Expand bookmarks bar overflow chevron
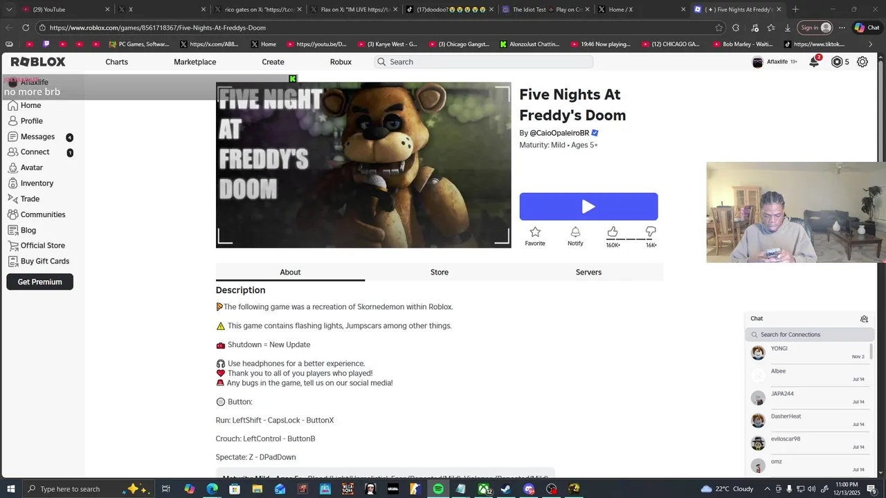 pyautogui.click(x=871, y=44)
